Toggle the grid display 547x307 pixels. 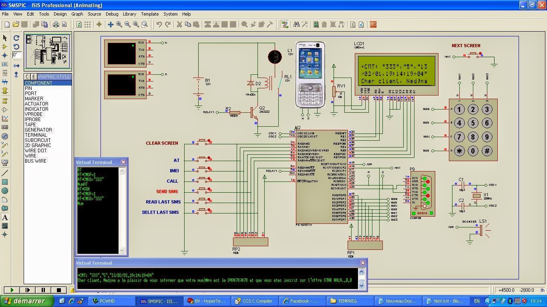point(87,24)
